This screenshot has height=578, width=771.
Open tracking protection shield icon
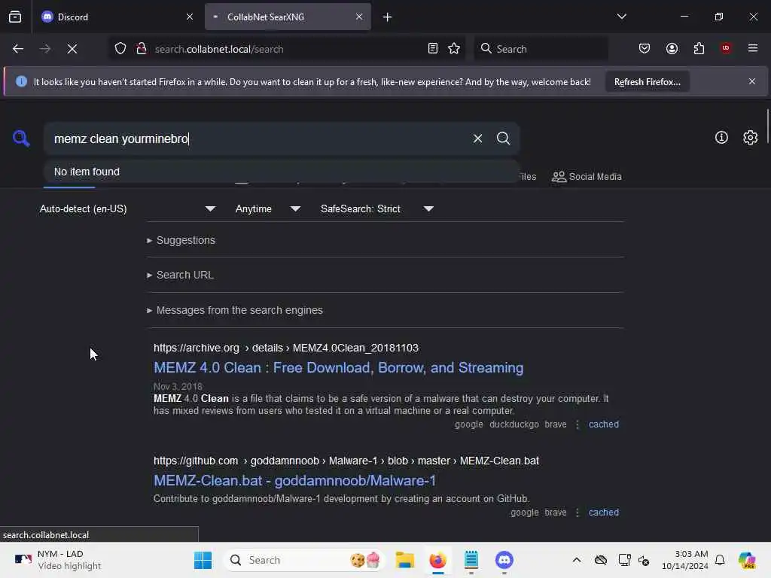point(120,49)
